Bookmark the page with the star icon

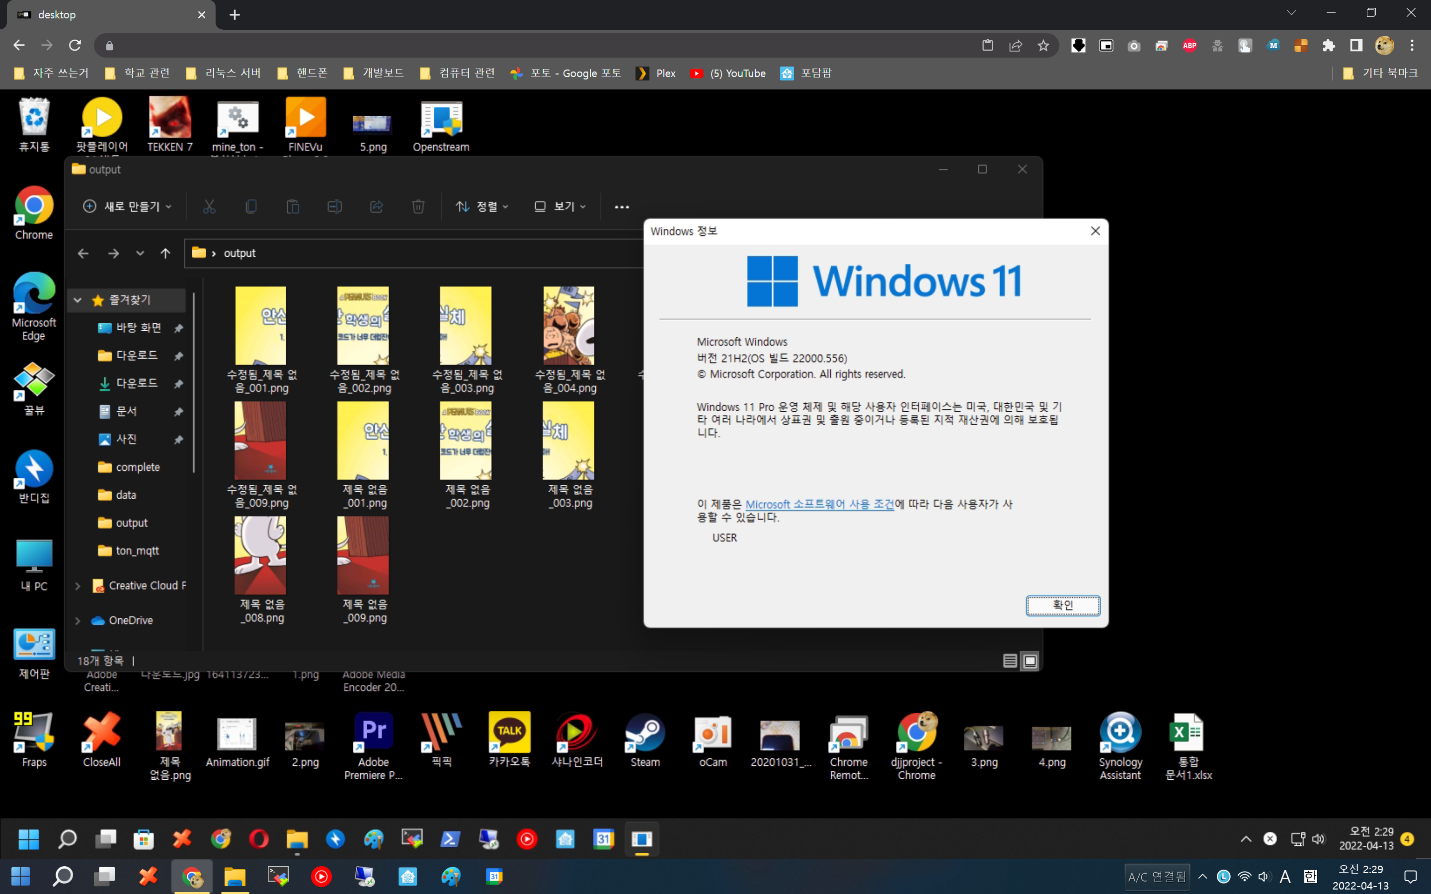coord(1043,46)
